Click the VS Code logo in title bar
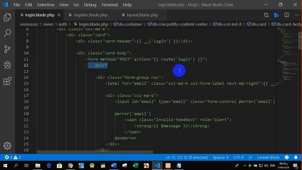302x170 pixels. (5, 4)
